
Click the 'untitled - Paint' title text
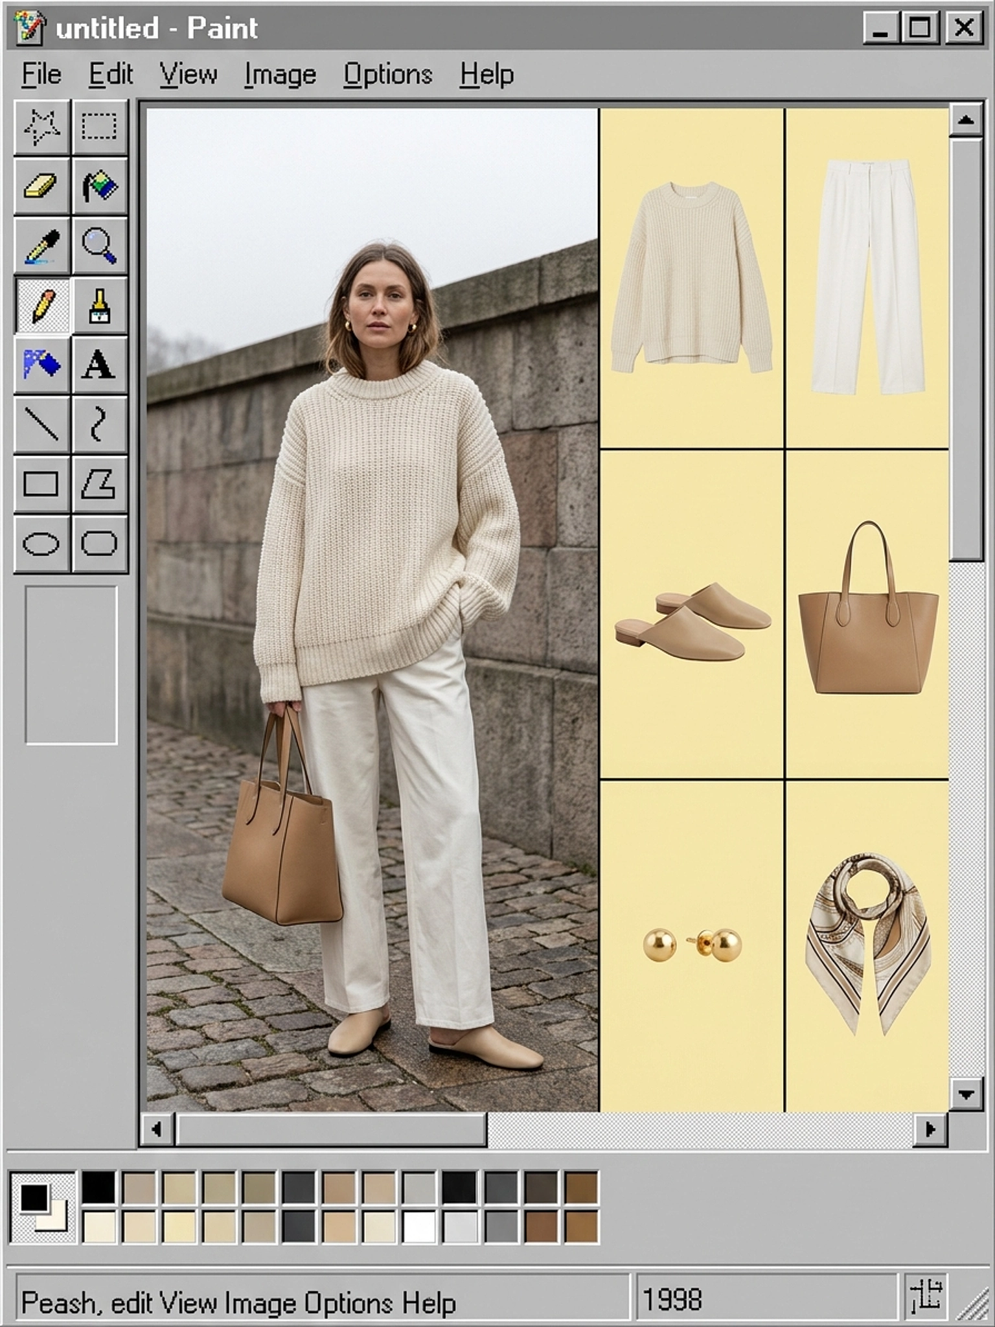[157, 28]
